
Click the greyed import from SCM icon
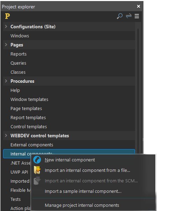(37, 181)
